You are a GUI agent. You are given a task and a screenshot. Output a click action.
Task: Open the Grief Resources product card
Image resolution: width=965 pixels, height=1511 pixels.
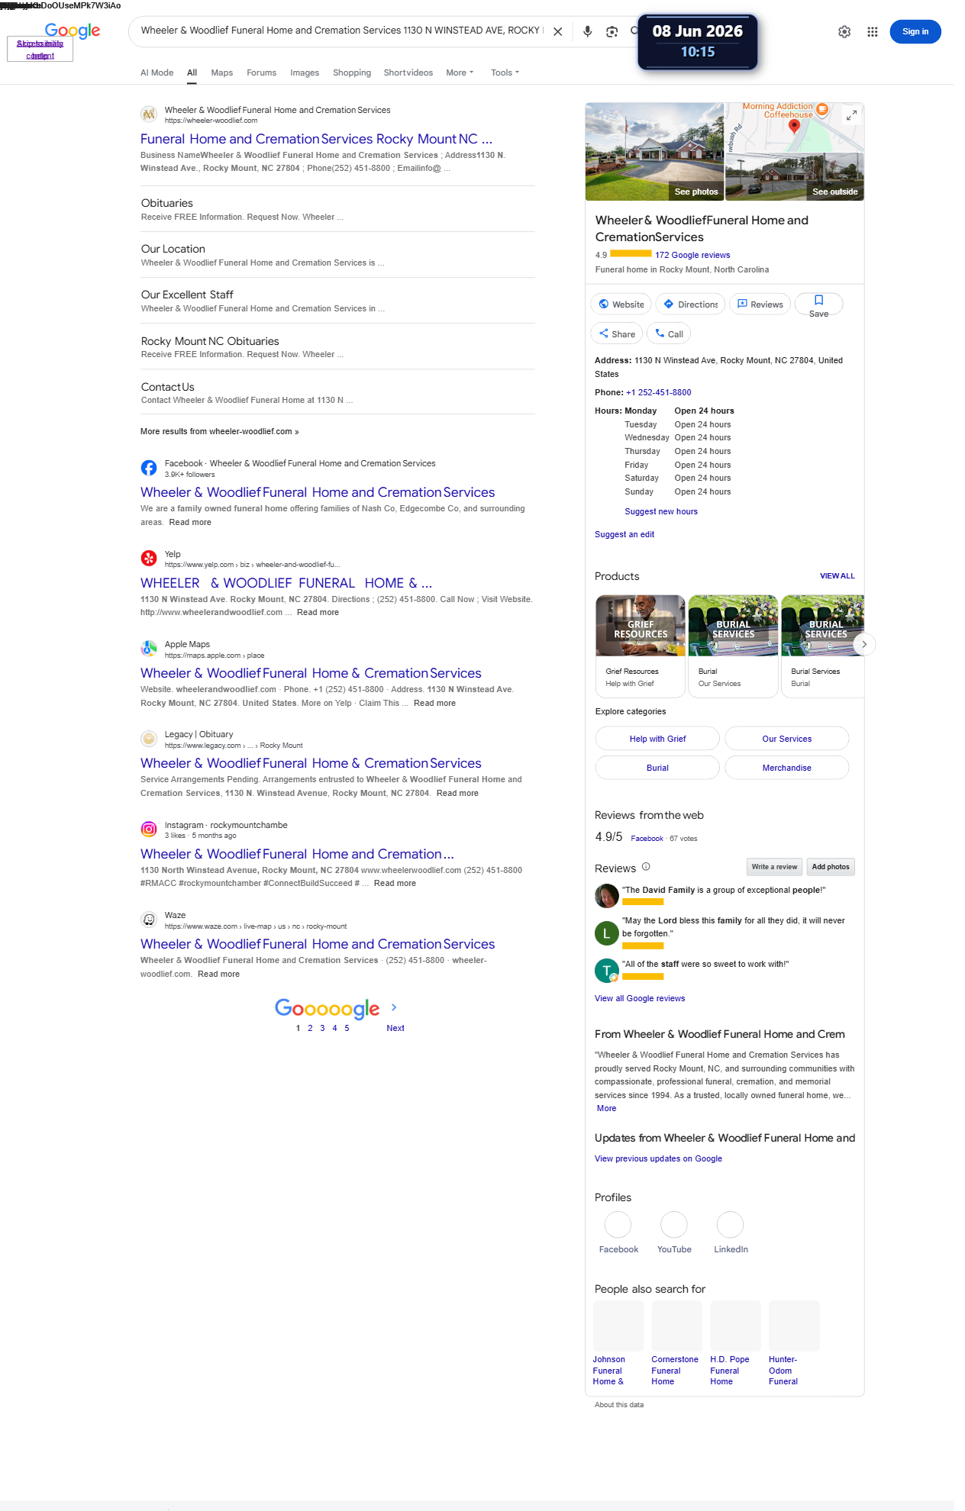(x=640, y=646)
